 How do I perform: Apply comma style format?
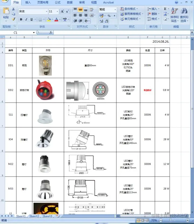pyautogui.click(x=115, y=16)
